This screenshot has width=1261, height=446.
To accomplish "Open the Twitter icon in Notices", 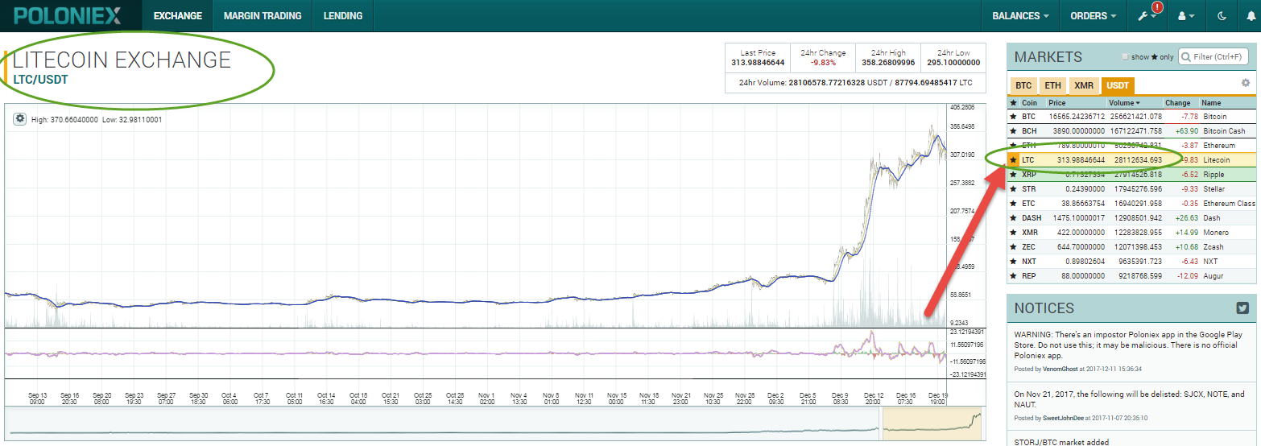I will point(1242,308).
